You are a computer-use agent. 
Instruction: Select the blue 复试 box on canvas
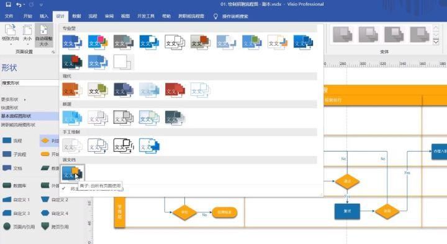(347, 211)
